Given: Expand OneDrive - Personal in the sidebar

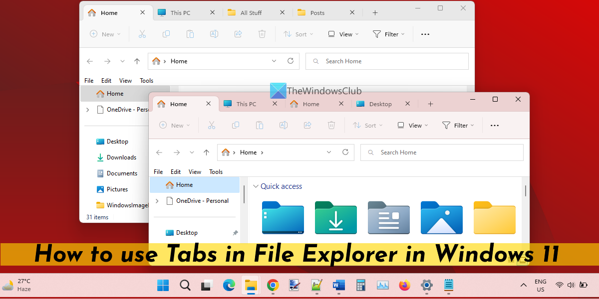Looking at the screenshot, I should [x=157, y=201].
